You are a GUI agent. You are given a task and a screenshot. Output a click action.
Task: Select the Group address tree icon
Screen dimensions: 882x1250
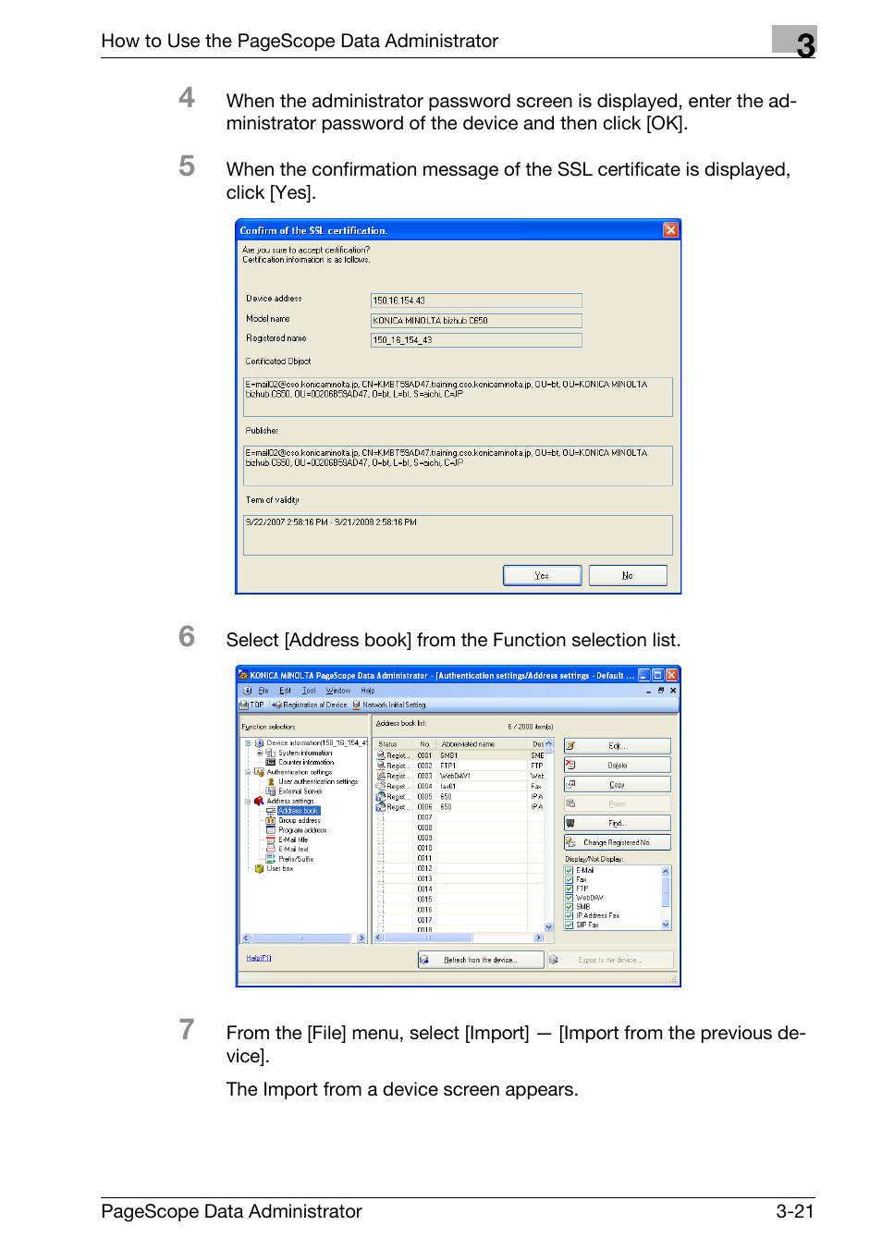click(271, 820)
